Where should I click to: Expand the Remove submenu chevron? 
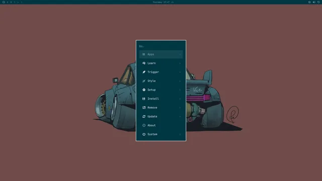point(180,108)
